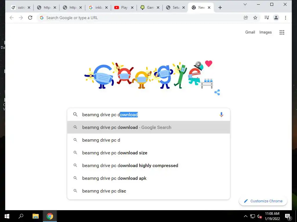Bookmark this tab with the star
297x222 pixels.
[x=255, y=18]
